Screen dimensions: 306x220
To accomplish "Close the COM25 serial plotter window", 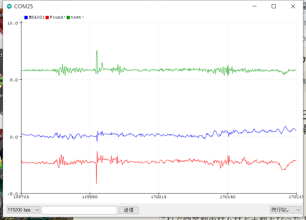I will 293,6.
